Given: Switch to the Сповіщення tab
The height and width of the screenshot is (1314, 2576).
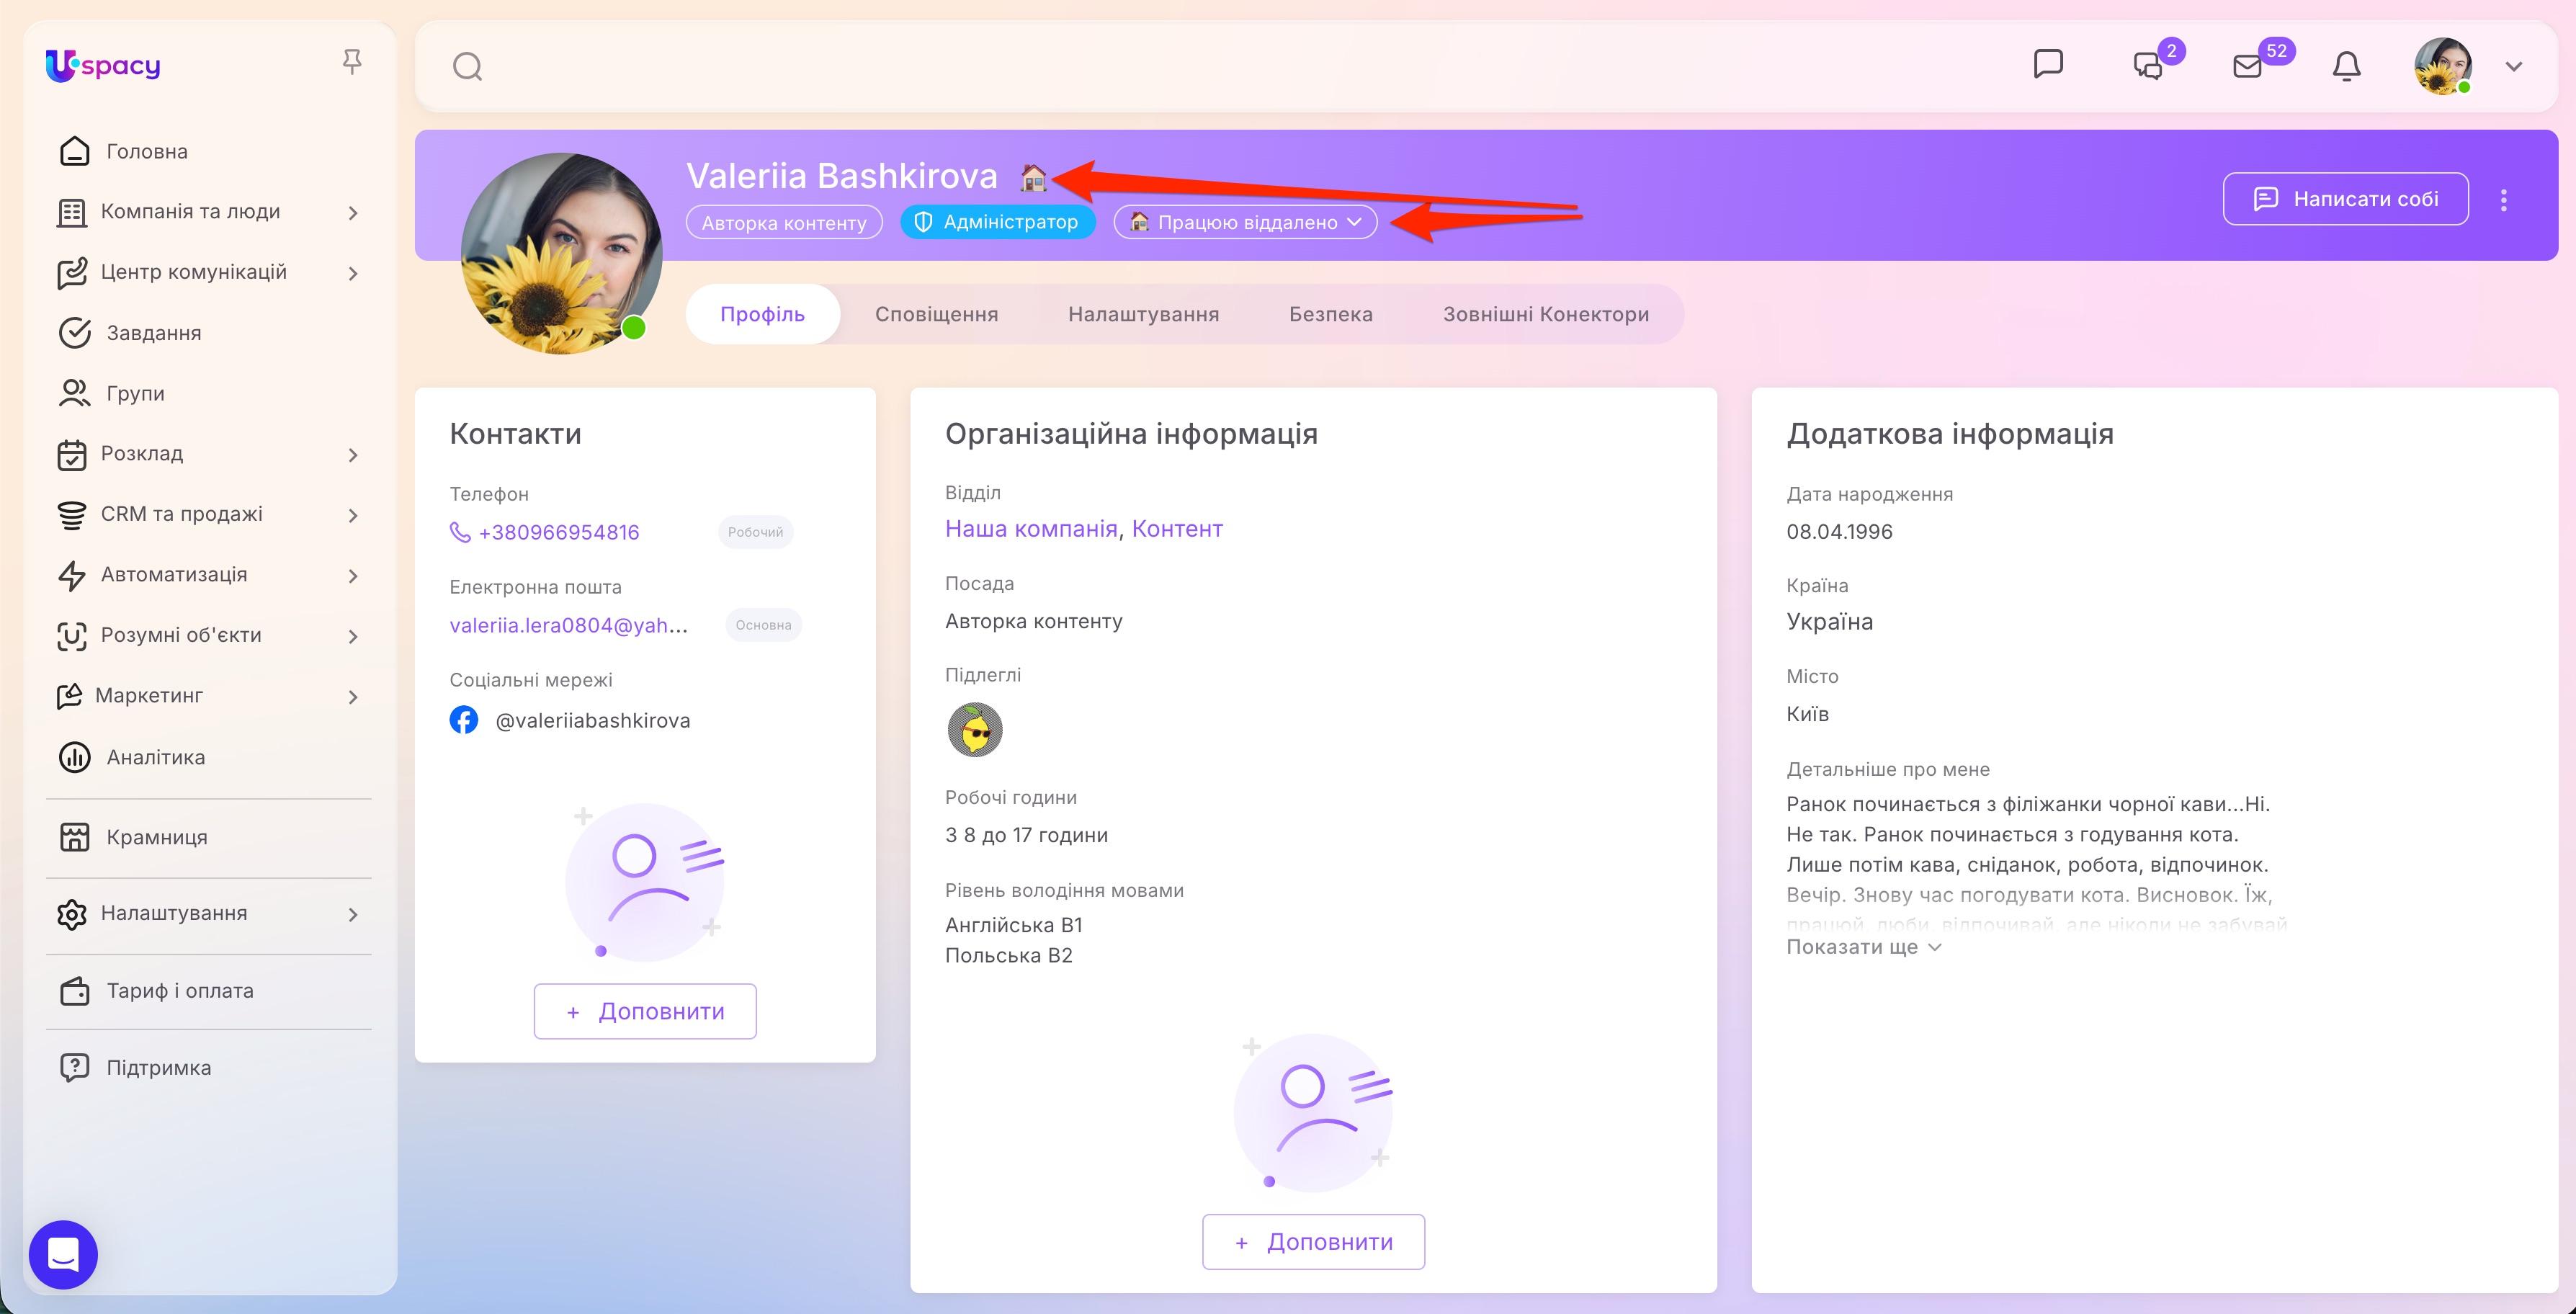Looking at the screenshot, I should (x=936, y=314).
